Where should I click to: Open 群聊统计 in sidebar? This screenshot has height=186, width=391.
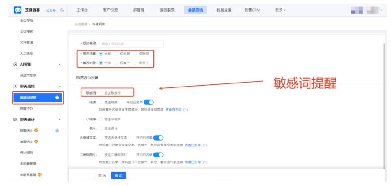click(x=26, y=131)
